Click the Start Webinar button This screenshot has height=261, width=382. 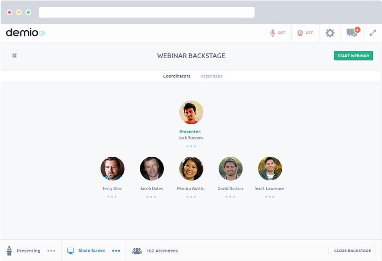[x=353, y=56]
